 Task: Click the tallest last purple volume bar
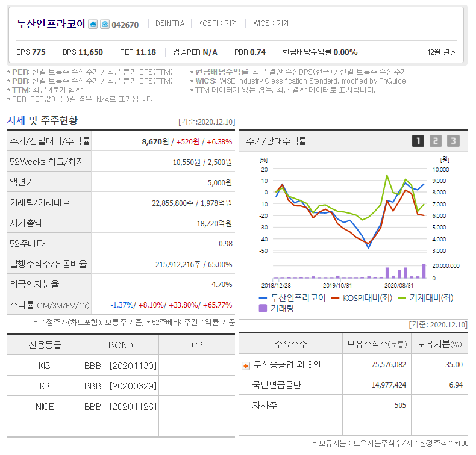(x=424, y=271)
